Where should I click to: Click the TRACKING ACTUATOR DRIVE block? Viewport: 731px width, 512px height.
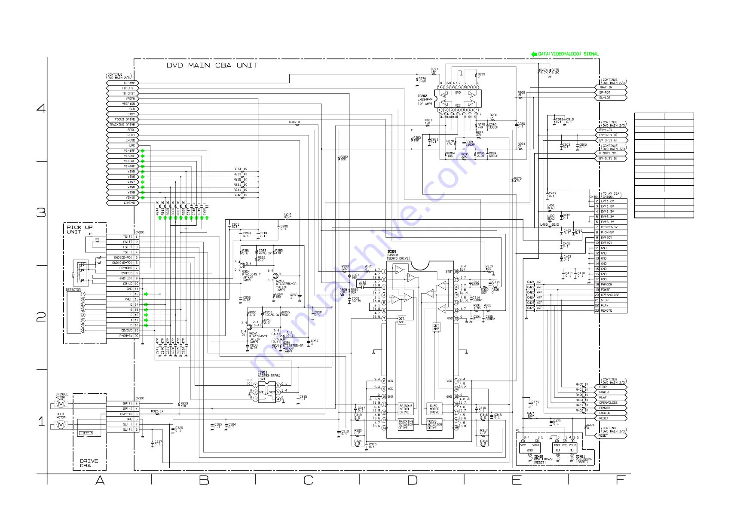click(x=406, y=425)
